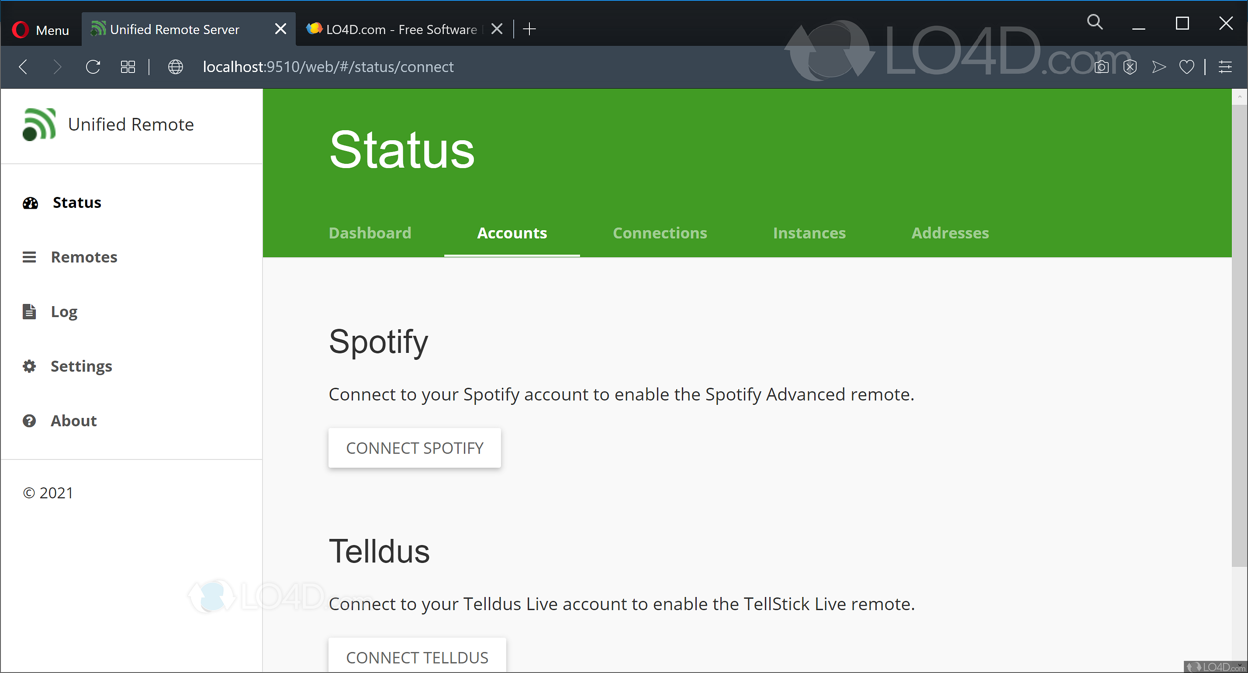Image resolution: width=1248 pixels, height=673 pixels.
Task: Open the My Flow send icon
Action: (1158, 67)
